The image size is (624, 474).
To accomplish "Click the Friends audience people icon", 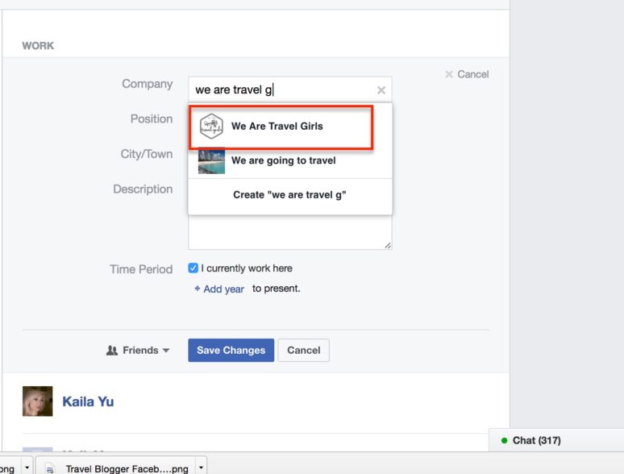I will click(112, 350).
